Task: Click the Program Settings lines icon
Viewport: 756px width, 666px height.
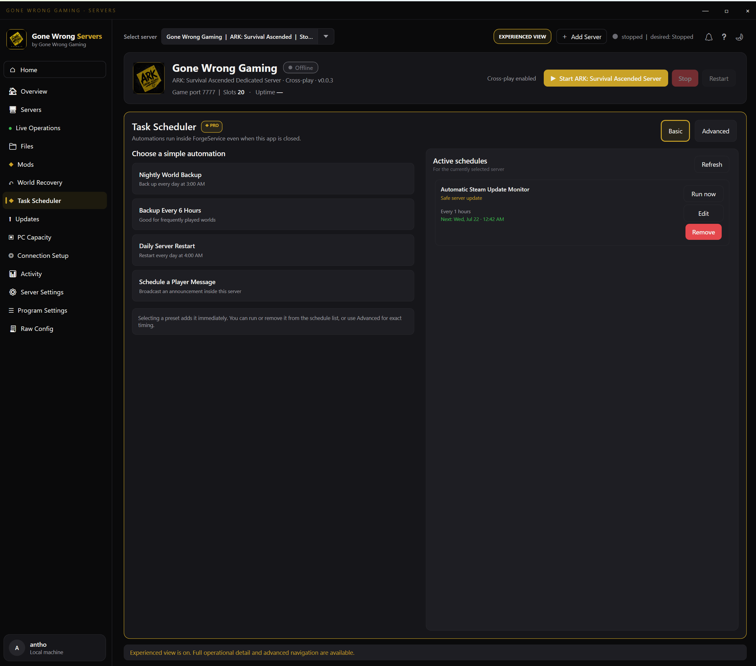Action: point(11,310)
